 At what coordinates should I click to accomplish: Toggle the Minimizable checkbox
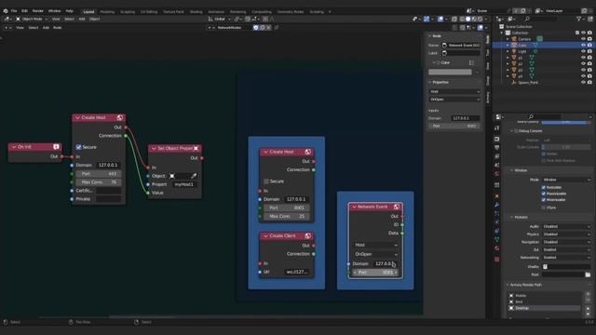click(544, 200)
